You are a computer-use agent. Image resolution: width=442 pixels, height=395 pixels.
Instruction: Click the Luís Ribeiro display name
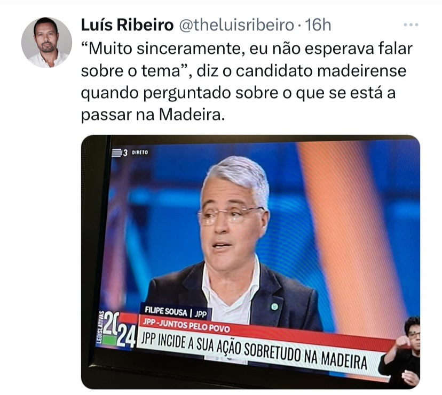tap(127, 25)
